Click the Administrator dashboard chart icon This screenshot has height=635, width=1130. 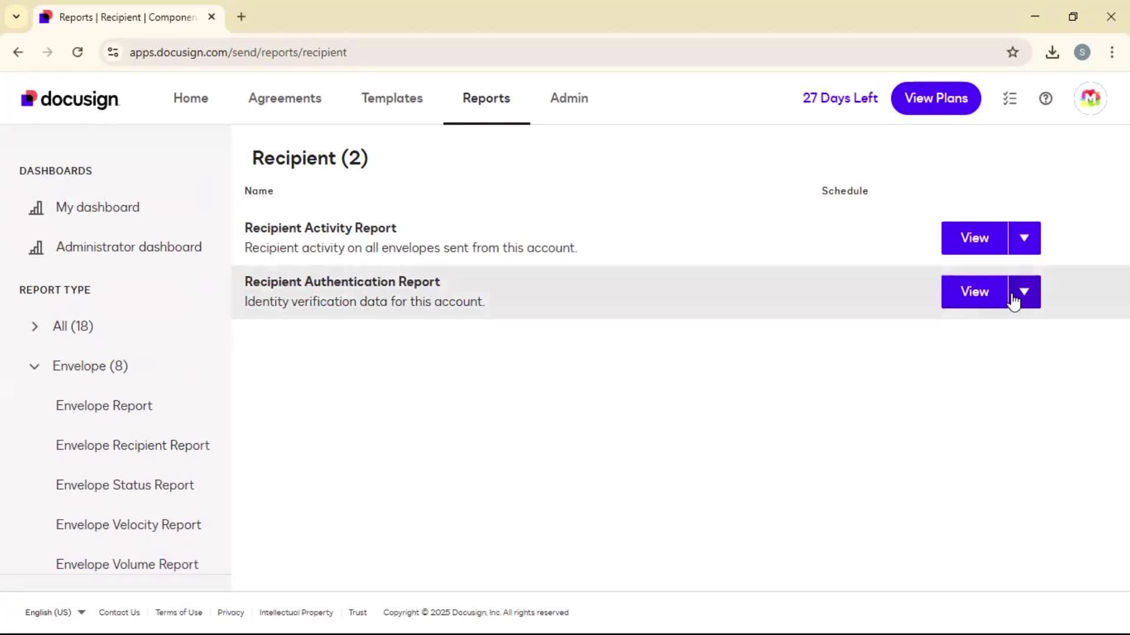click(36, 248)
